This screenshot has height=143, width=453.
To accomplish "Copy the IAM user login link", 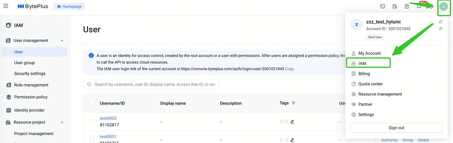I will 289,69.
